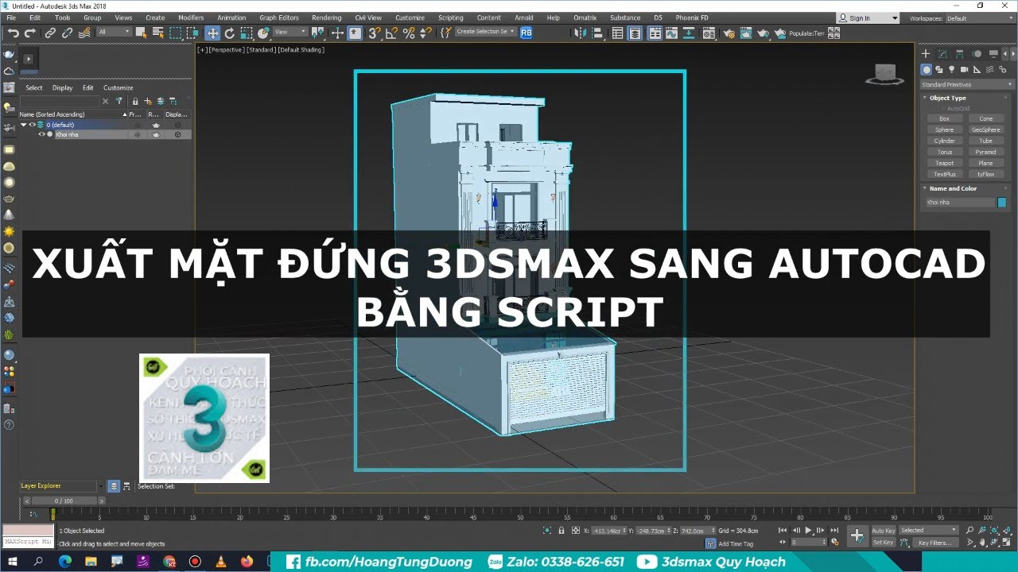Click the Cylinder primitive button
The width and height of the screenshot is (1018, 572).
click(x=944, y=141)
